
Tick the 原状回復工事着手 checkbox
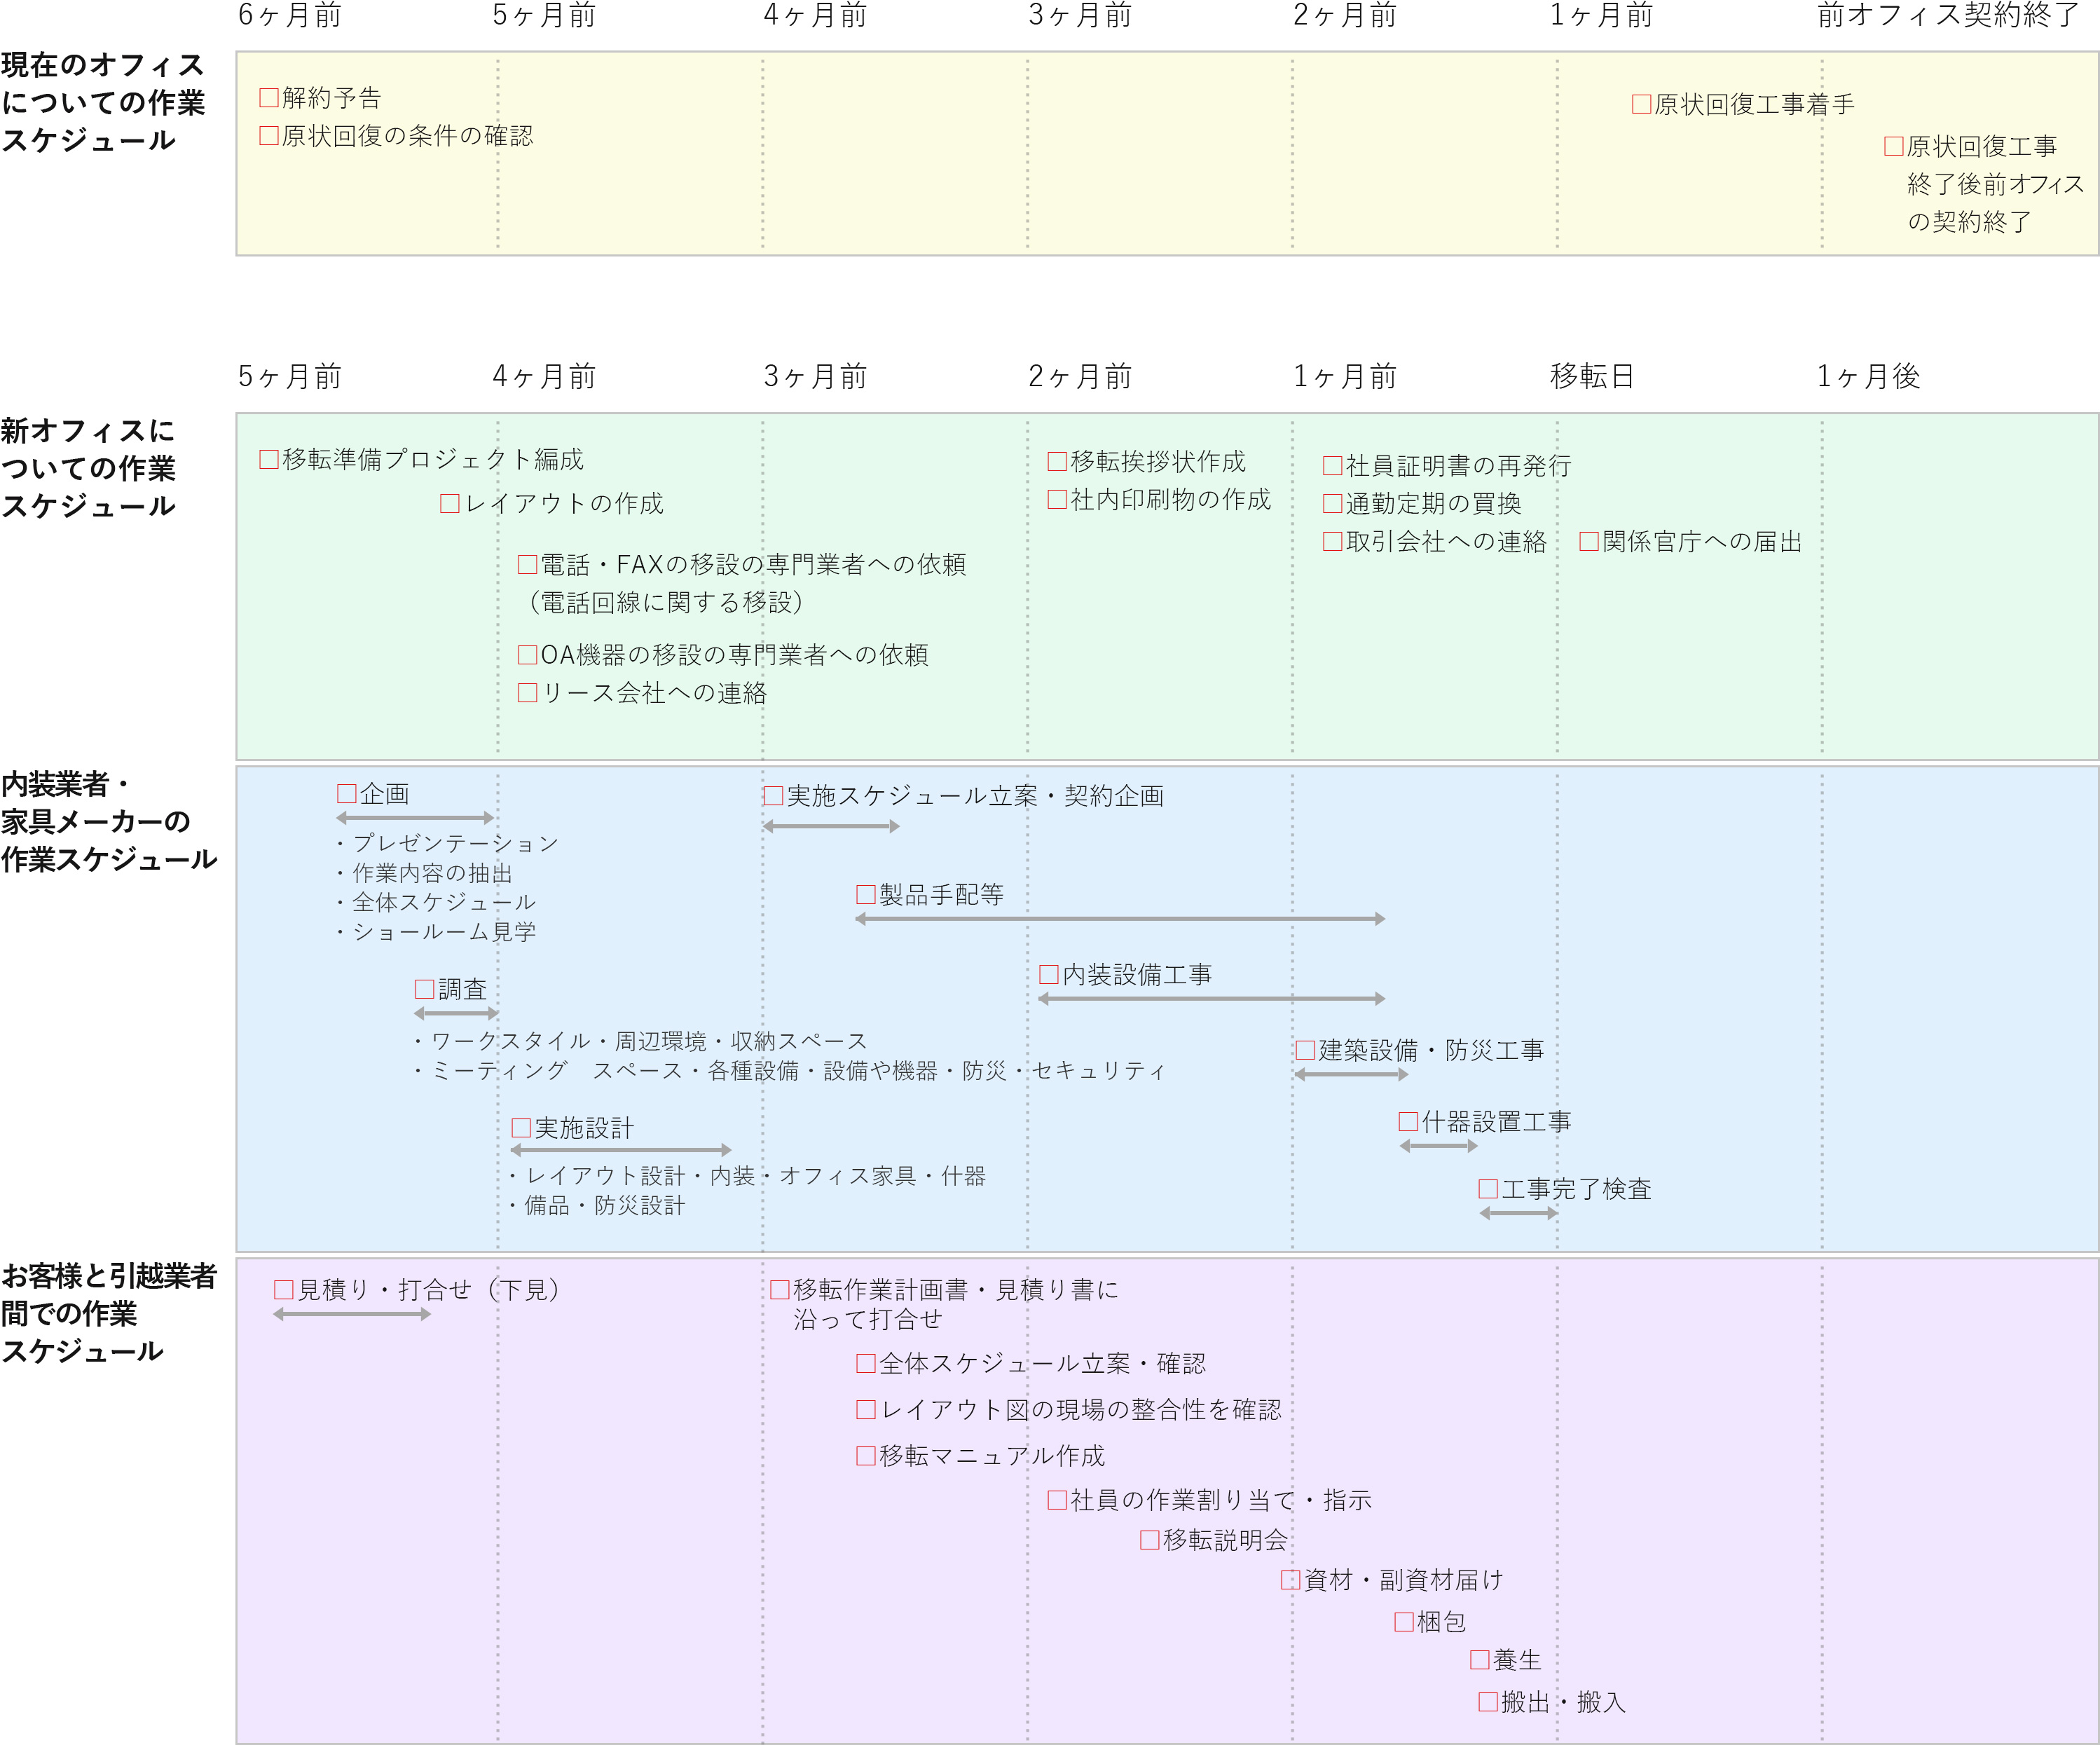click(x=1641, y=104)
